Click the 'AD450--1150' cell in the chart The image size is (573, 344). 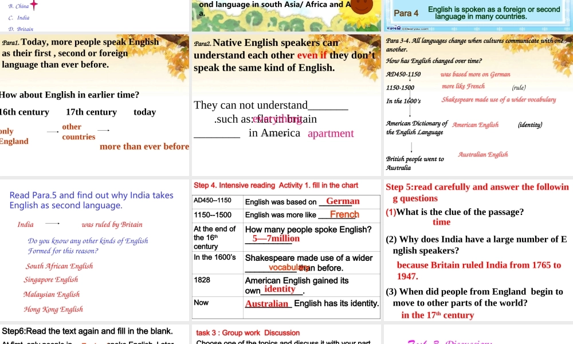218,201
